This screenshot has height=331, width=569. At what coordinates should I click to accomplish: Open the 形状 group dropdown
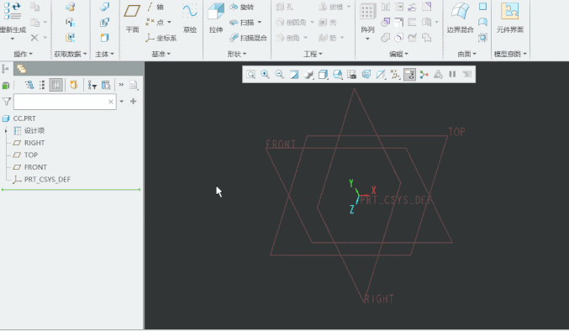click(237, 54)
